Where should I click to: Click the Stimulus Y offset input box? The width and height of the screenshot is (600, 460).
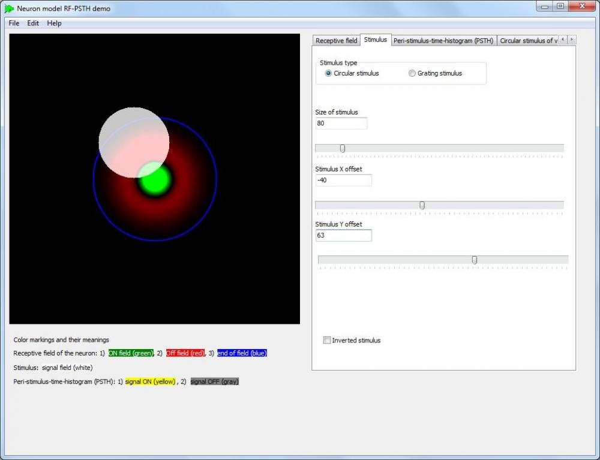[343, 235]
